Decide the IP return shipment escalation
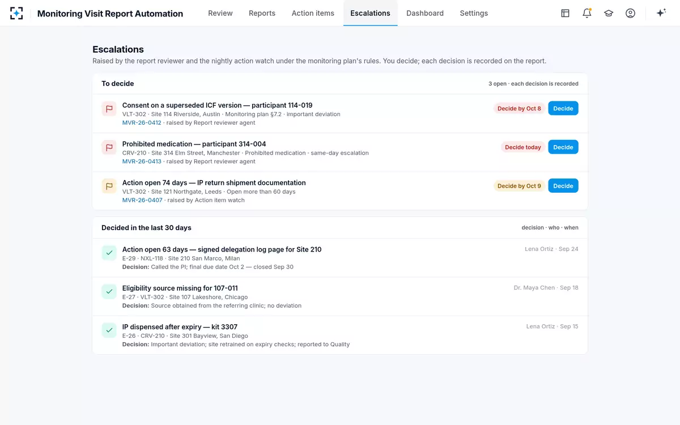 click(563, 185)
